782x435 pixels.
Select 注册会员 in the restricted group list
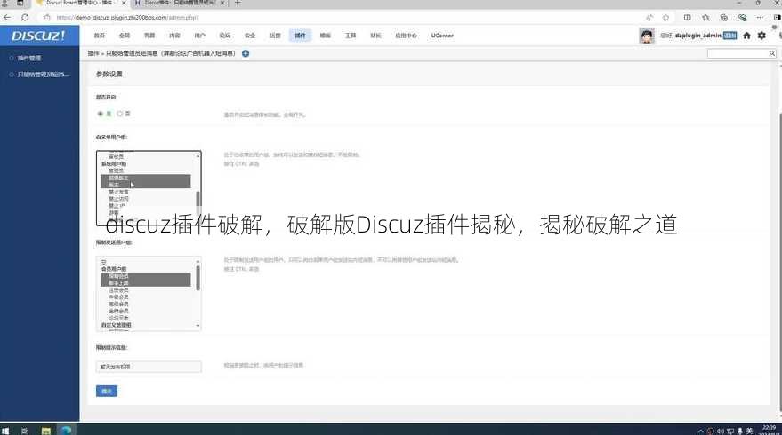118,290
